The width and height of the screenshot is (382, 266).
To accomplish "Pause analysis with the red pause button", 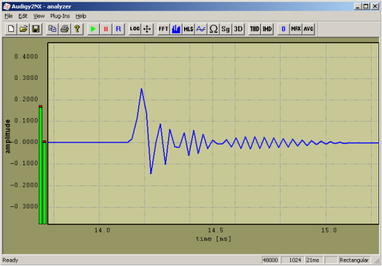I will click(106, 29).
